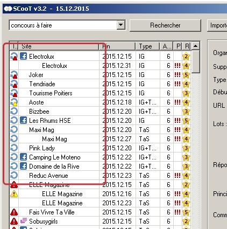Select the Camping Le Moteno row name

coord(55,157)
